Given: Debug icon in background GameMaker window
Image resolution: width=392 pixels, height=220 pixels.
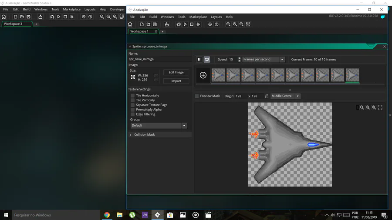Looking at the screenshot, I should (52, 17).
